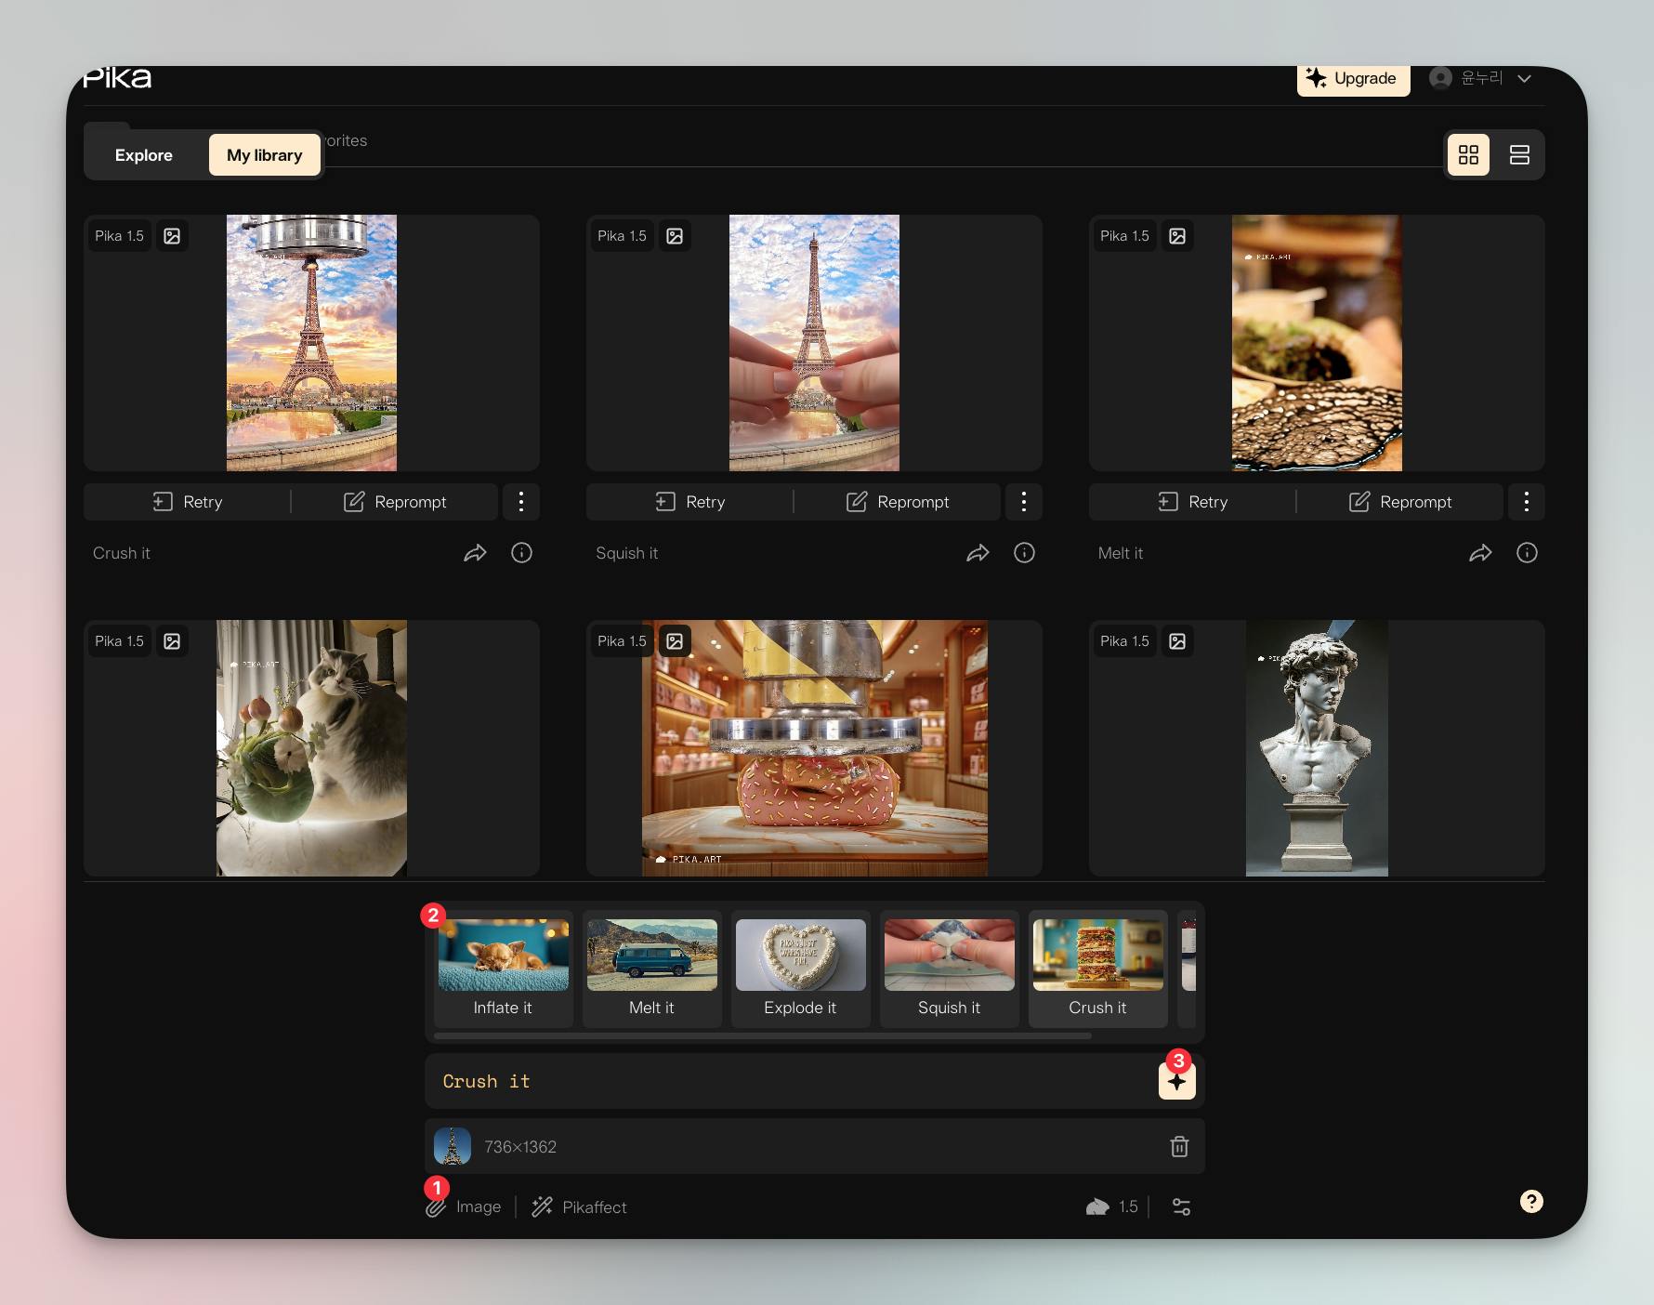Open the help question mark
The image size is (1654, 1305).
pyautogui.click(x=1531, y=1202)
